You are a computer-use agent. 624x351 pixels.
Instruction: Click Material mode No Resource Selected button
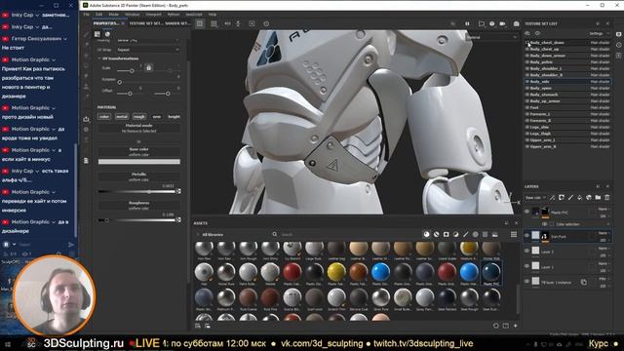pyautogui.click(x=138, y=128)
